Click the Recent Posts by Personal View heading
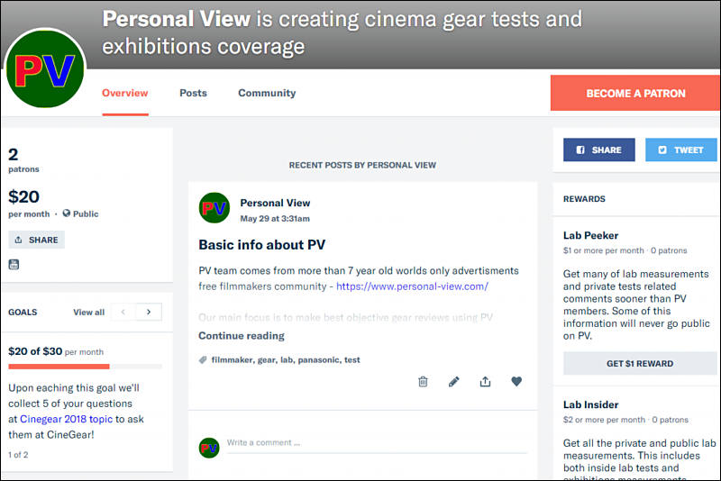Image resolution: width=721 pixels, height=481 pixels. [362, 165]
